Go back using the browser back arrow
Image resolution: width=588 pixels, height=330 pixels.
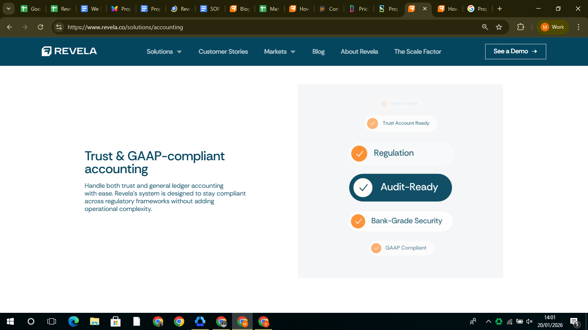coord(9,27)
